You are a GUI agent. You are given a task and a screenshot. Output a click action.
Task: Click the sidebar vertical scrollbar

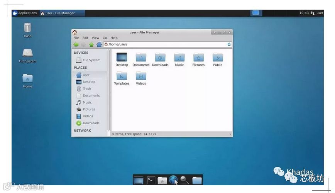point(109,90)
